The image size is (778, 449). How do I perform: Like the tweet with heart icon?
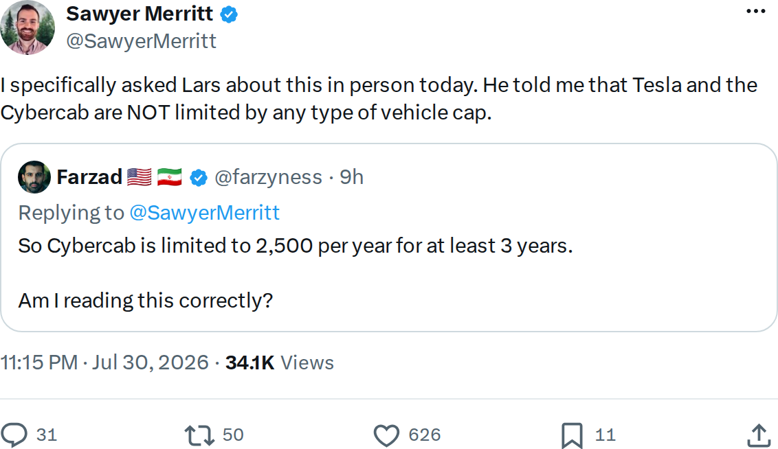click(x=386, y=435)
